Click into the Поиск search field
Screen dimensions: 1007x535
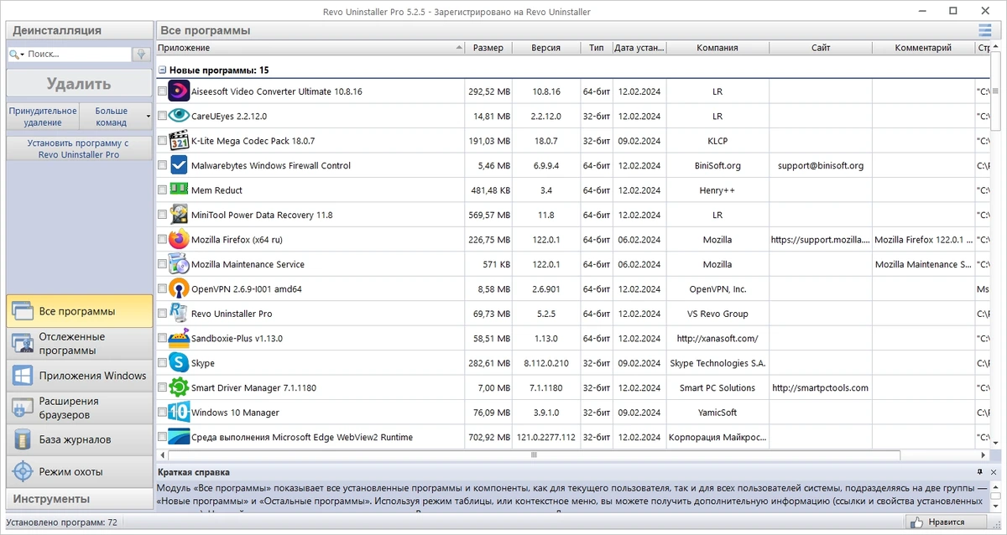click(77, 54)
